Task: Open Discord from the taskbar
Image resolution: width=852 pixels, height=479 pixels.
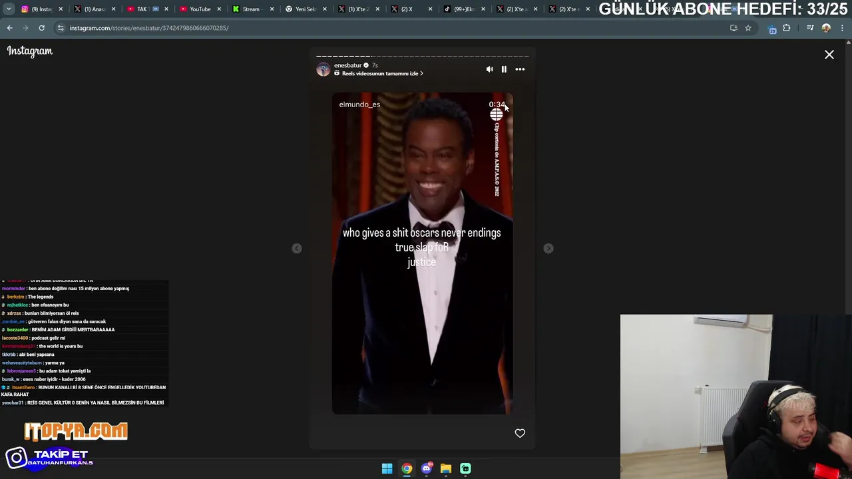Action: click(427, 468)
